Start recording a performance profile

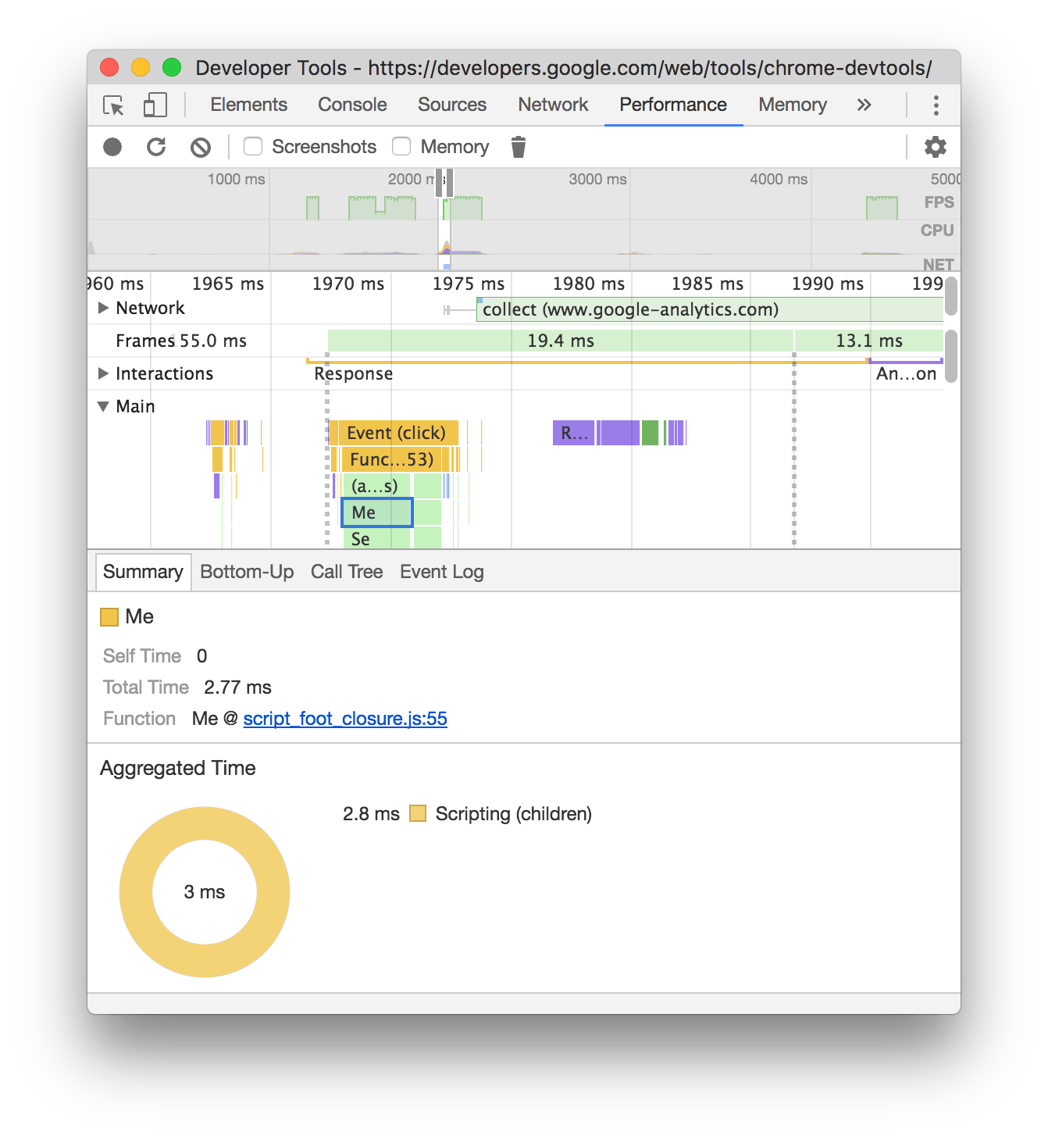(112, 146)
